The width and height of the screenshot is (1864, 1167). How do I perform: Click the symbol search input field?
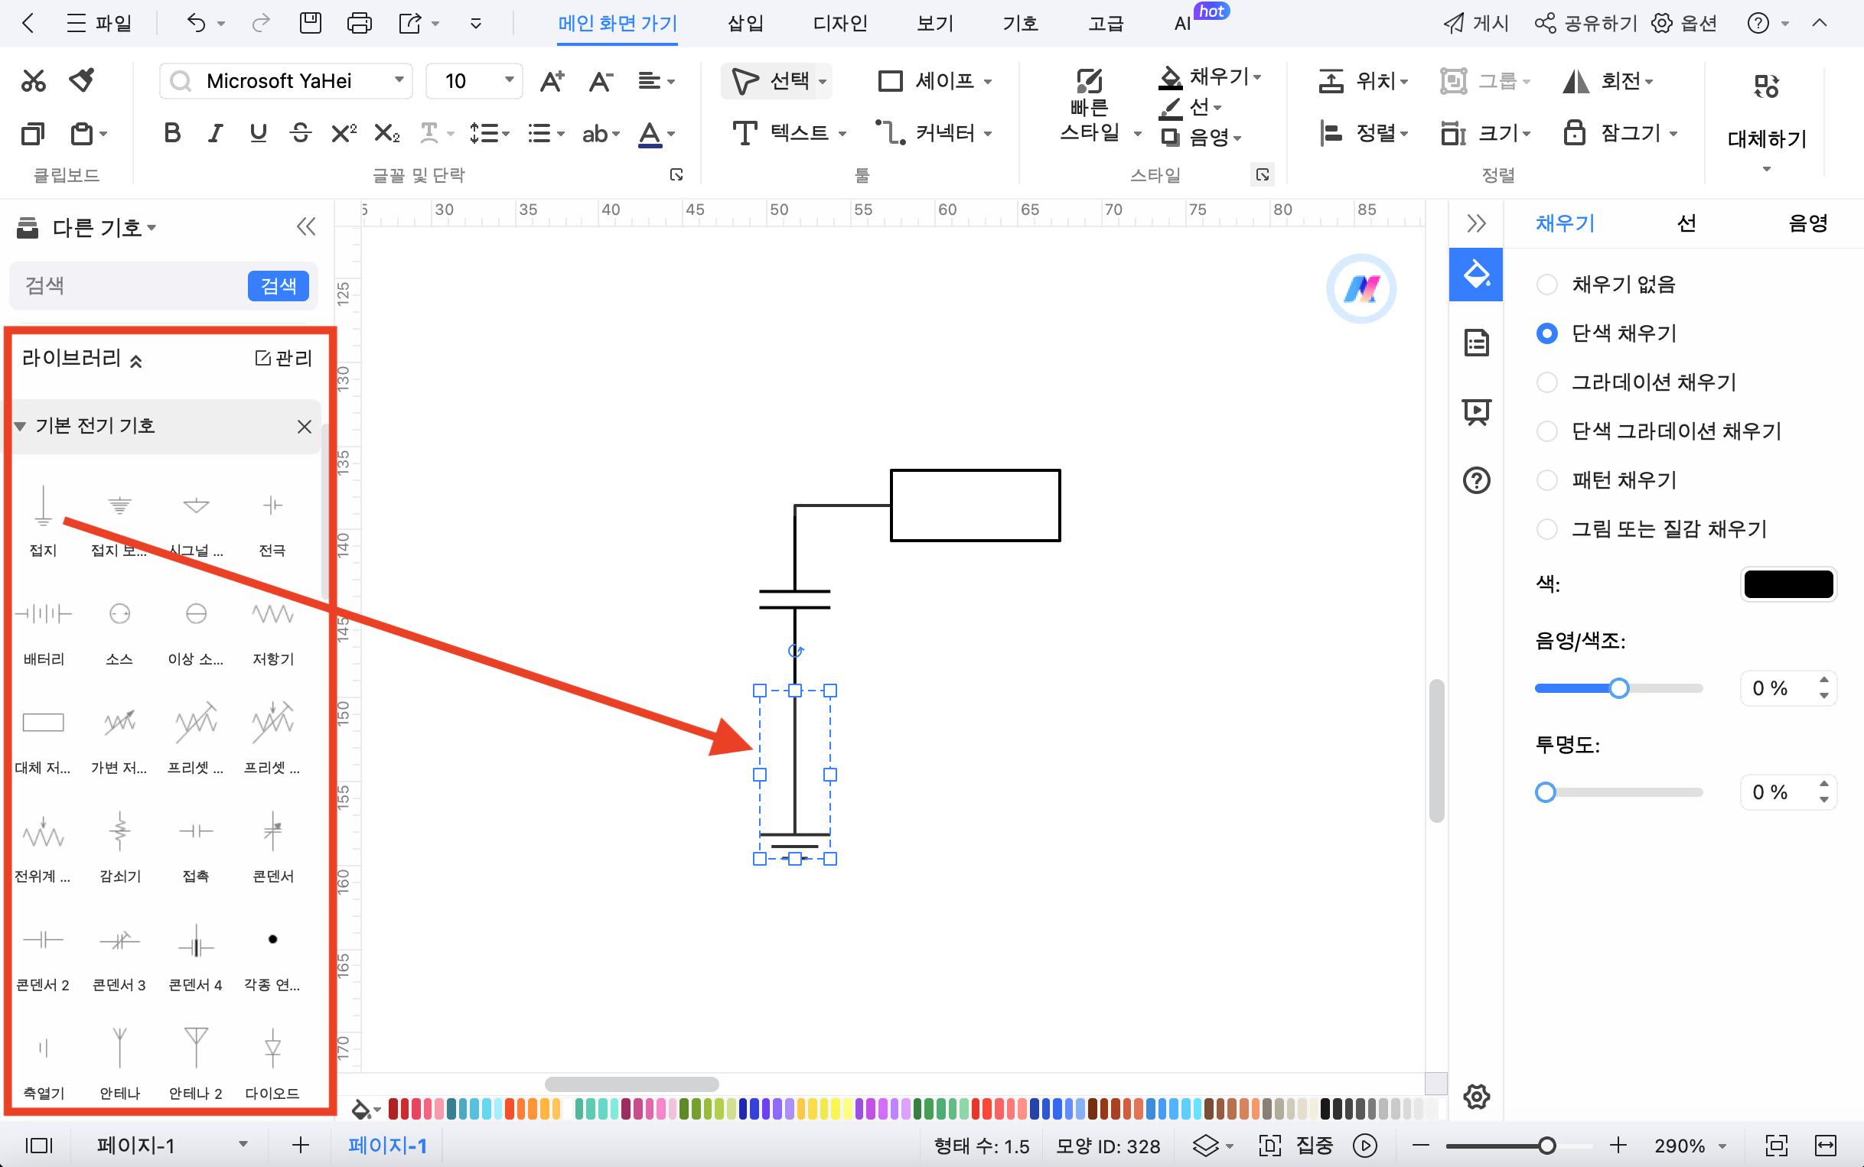pyautogui.click(x=128, y=285)
